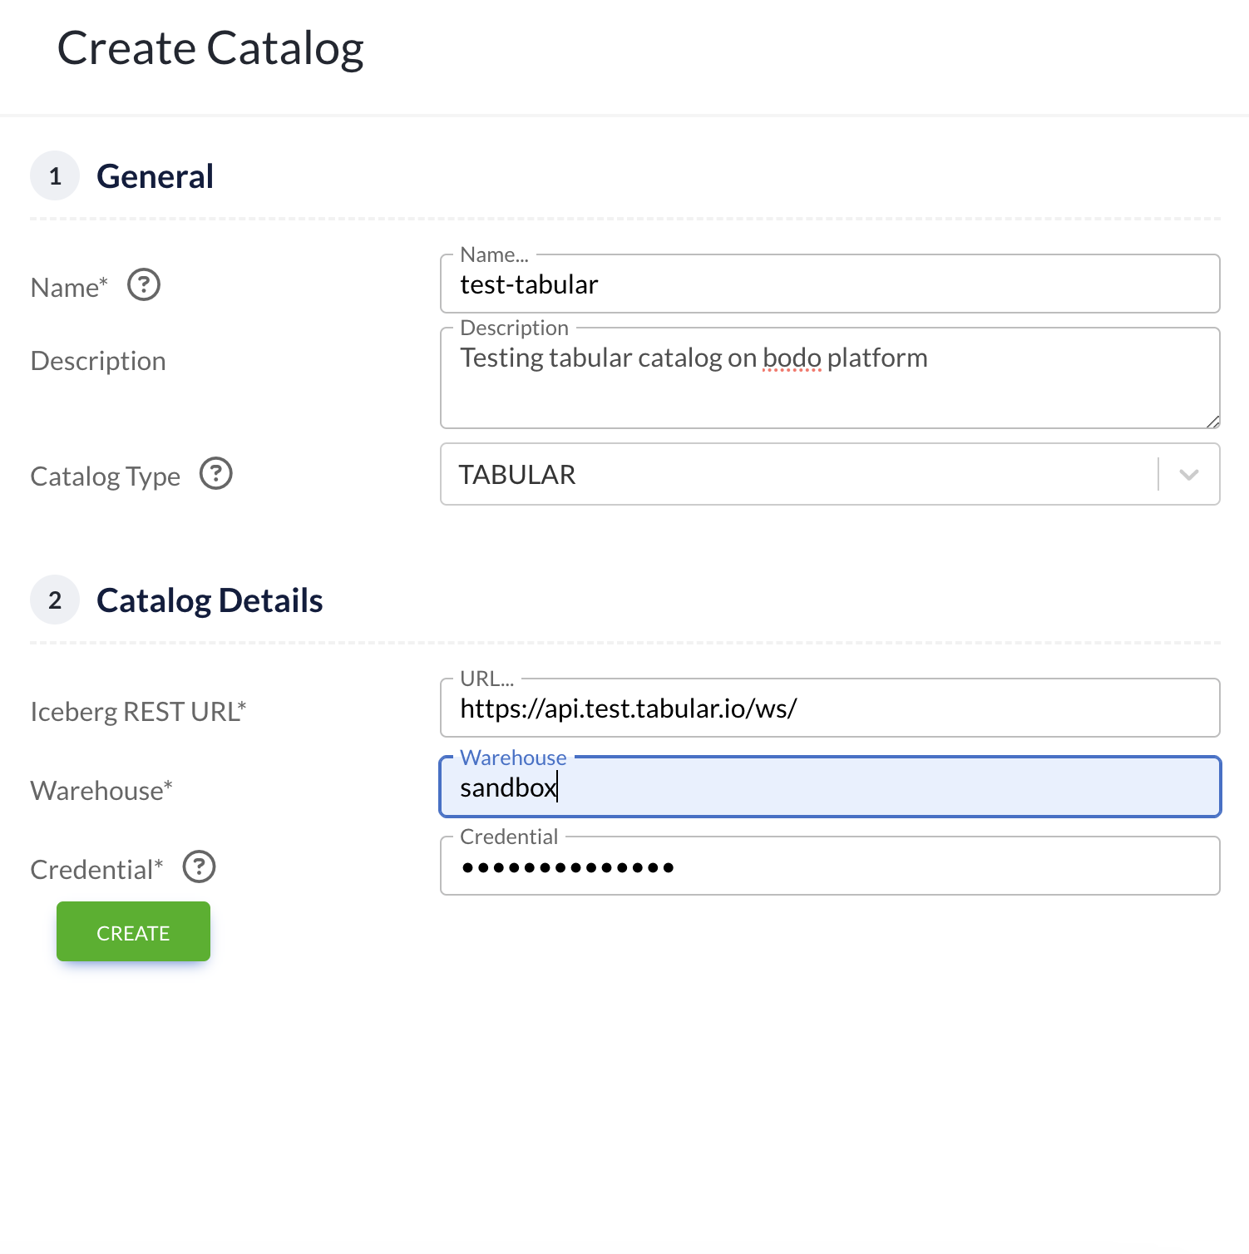Click the Description label on the left
The width and height of the screenshot is (1249, 1254).
pos(98,361)
